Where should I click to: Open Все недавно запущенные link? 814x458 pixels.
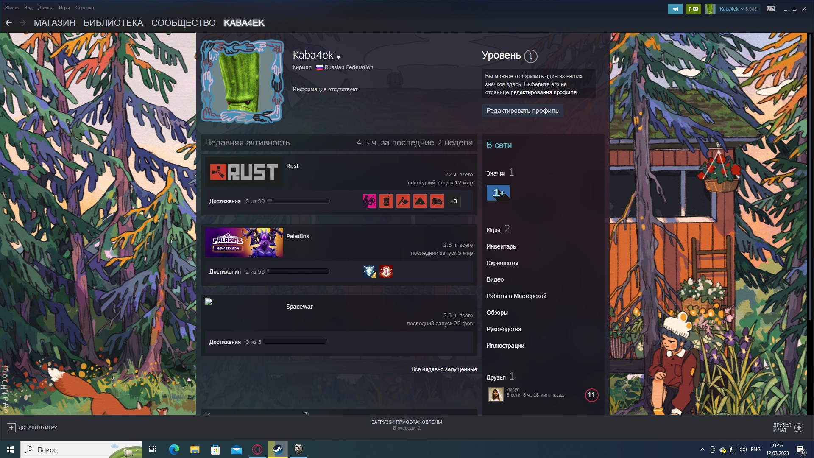pyautogui.click(x=444, y=369)
